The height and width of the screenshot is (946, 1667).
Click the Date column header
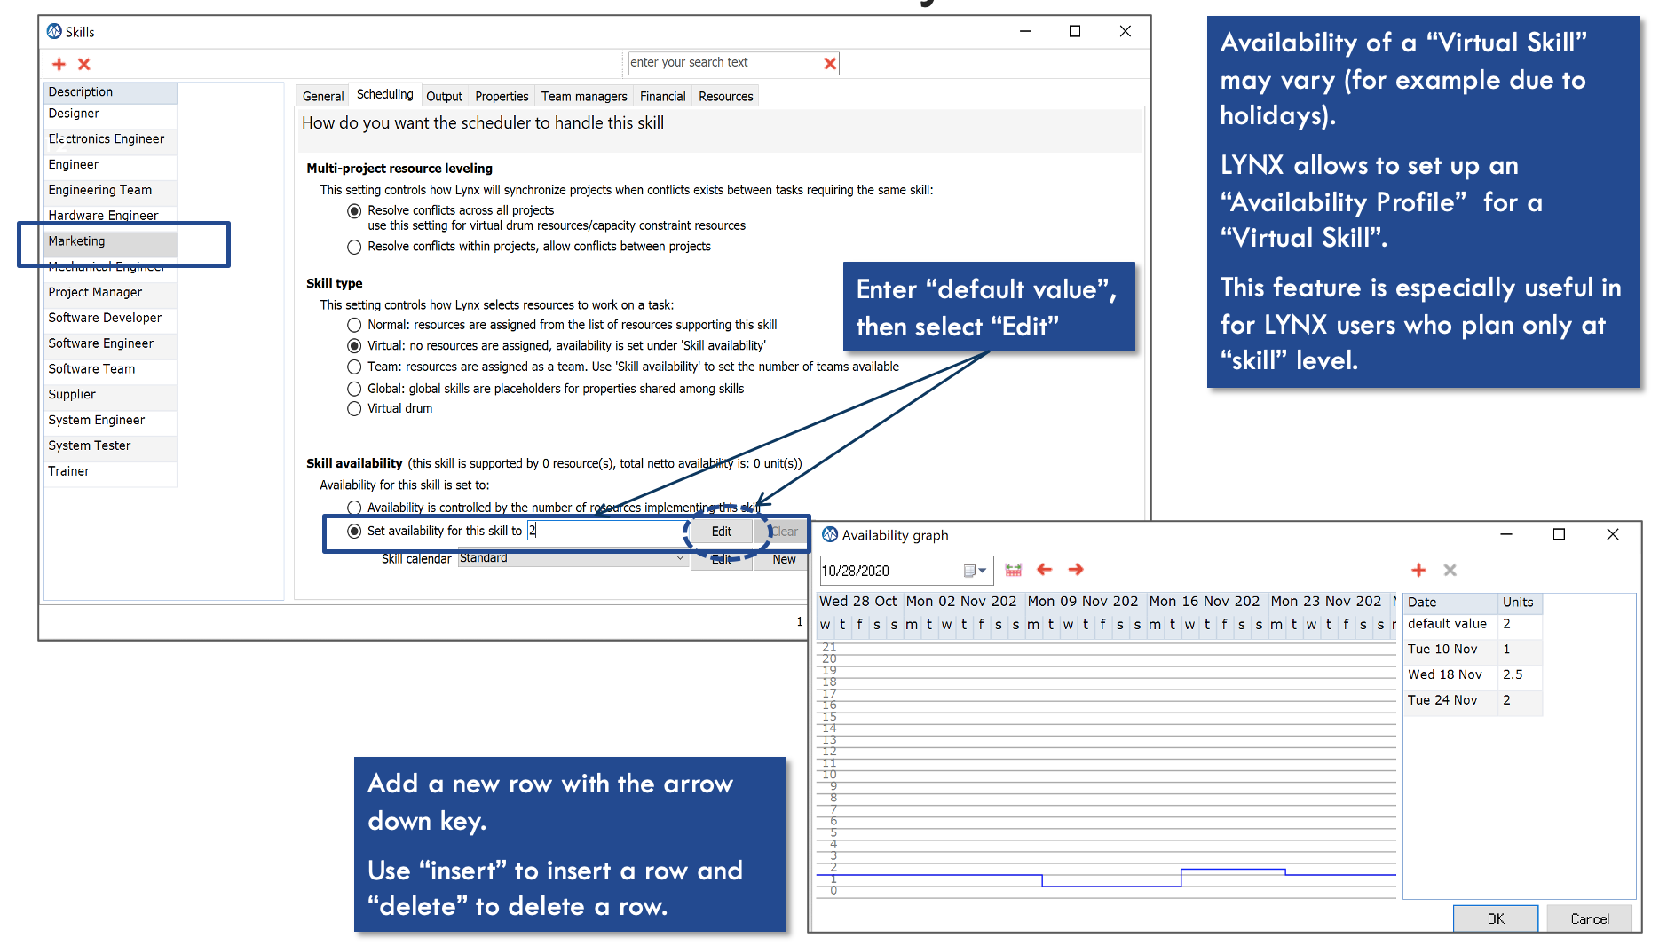1450,603
